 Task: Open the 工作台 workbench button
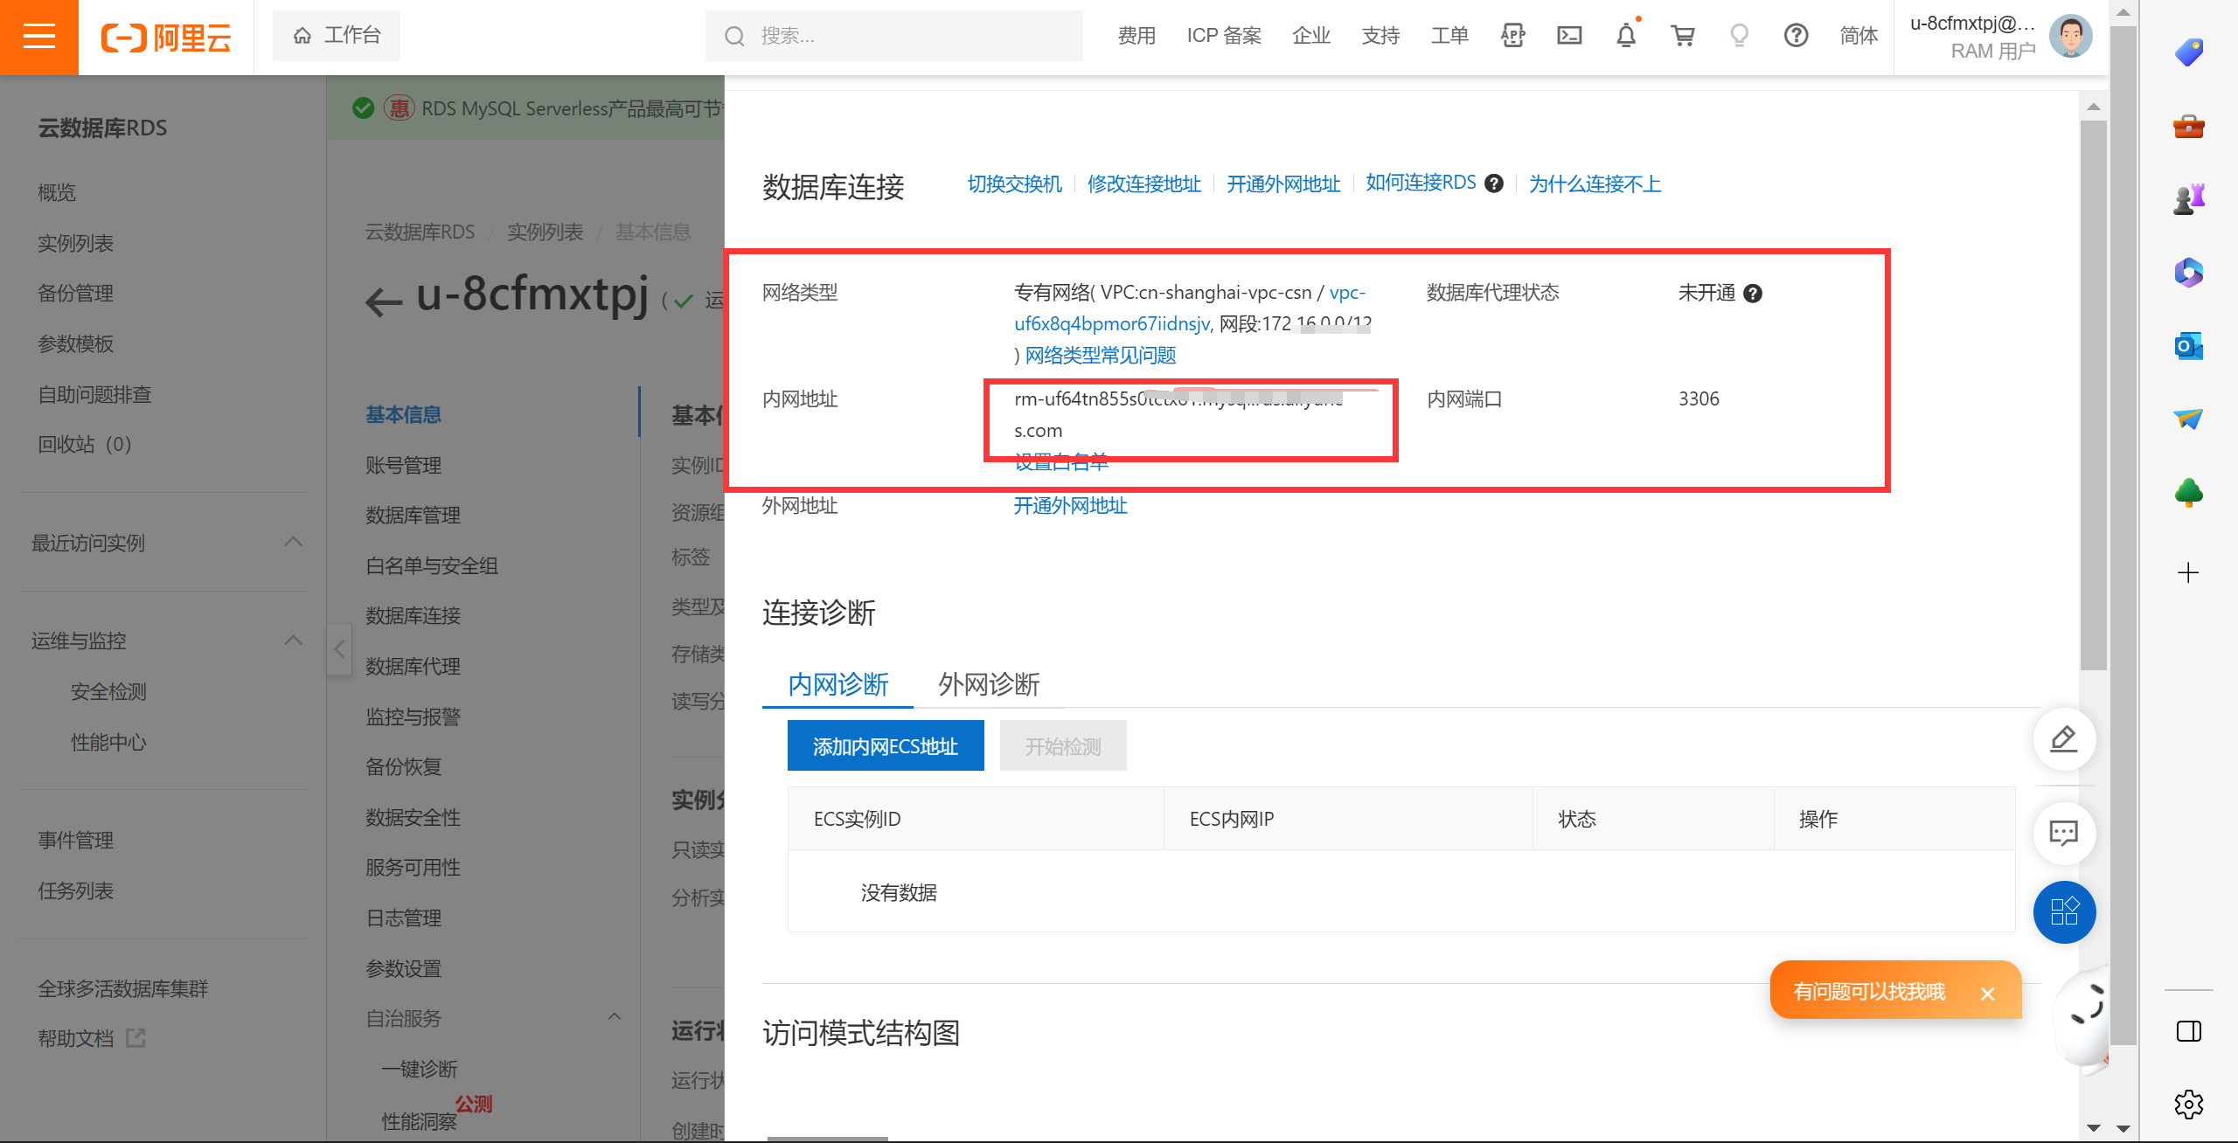point(337,35)
